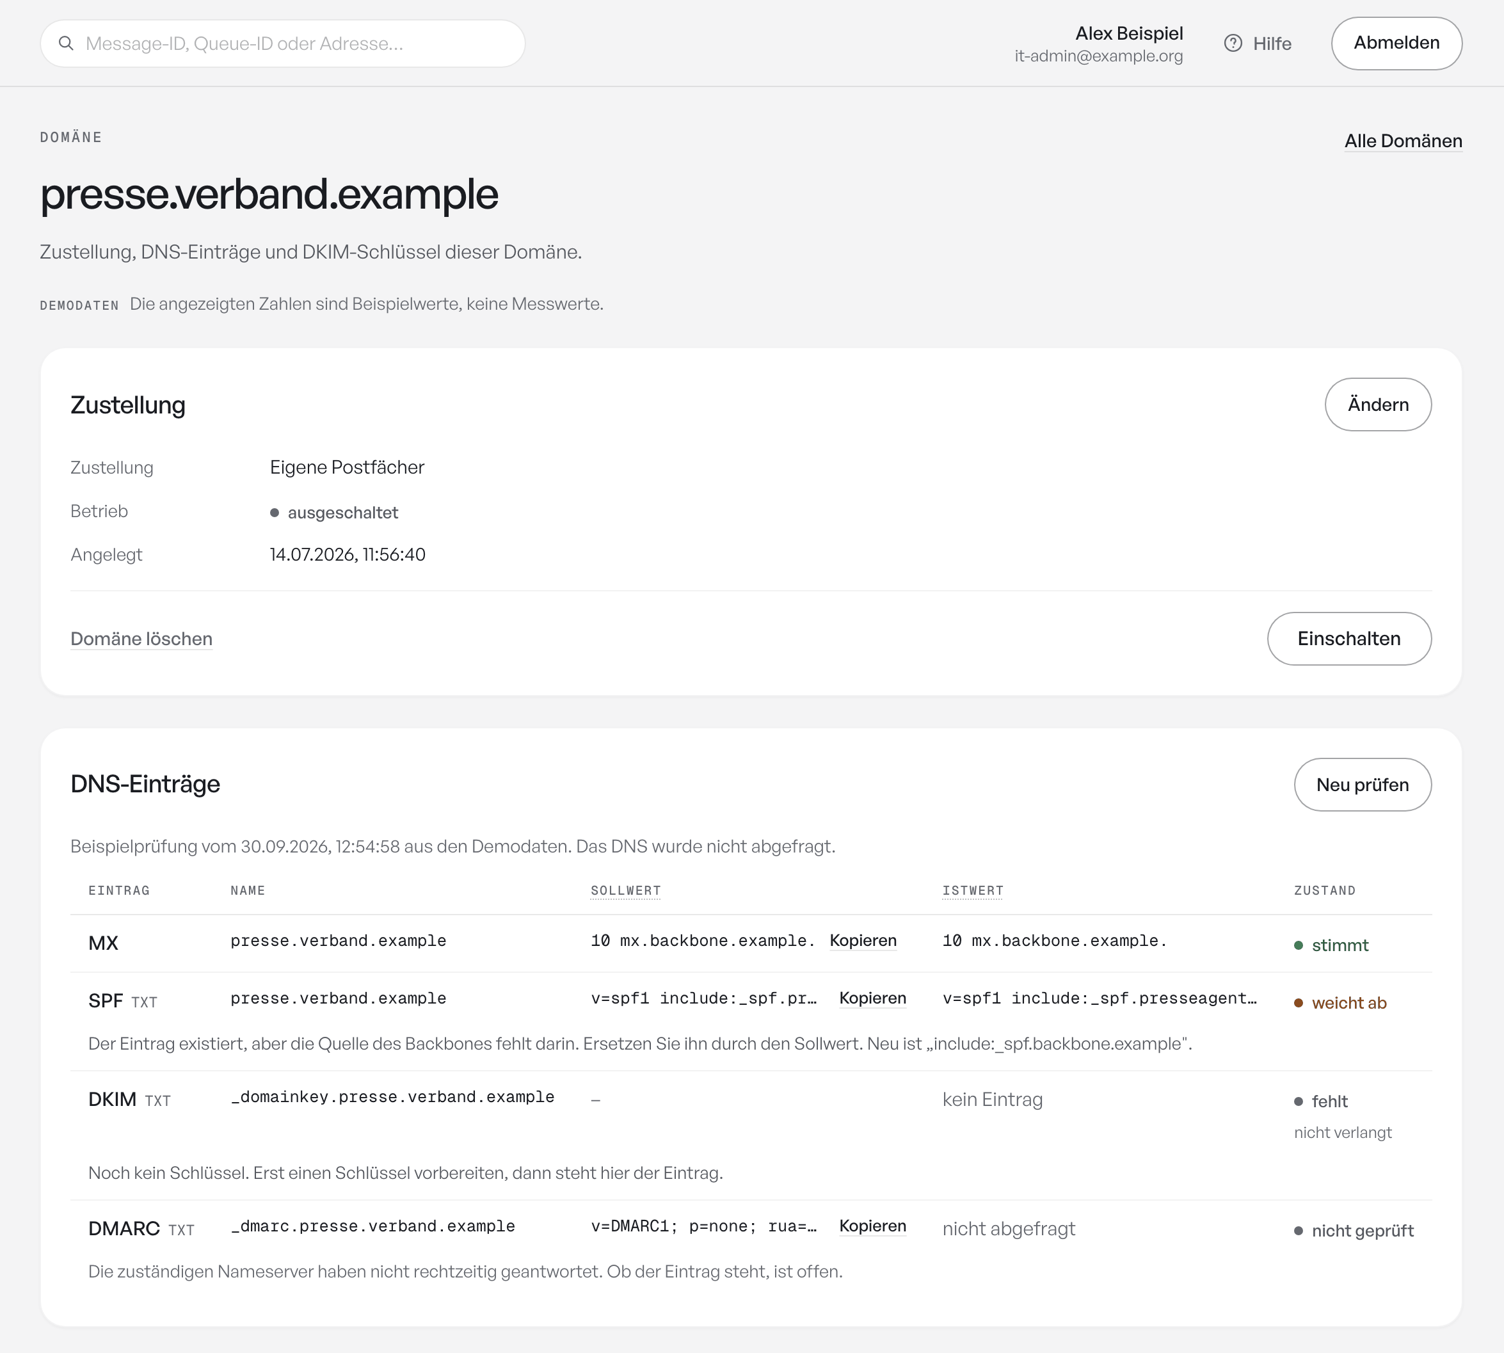This screenshot has width=1504, height=1353.
Task: Click the MX entry type cell
Action: 102,943
